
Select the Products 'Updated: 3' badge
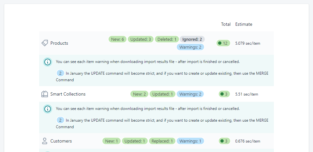click(141, 39)
